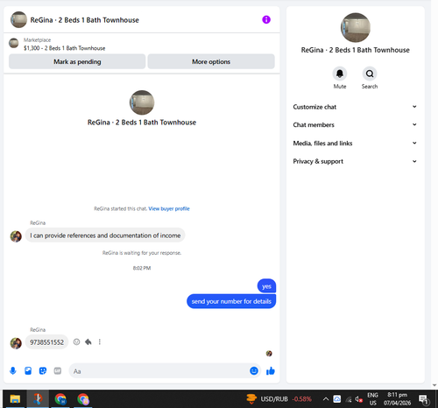Viewport: 438px width, 408px height.
Task: Select the 9738551552 message bubble
Action: coord(46,342)
